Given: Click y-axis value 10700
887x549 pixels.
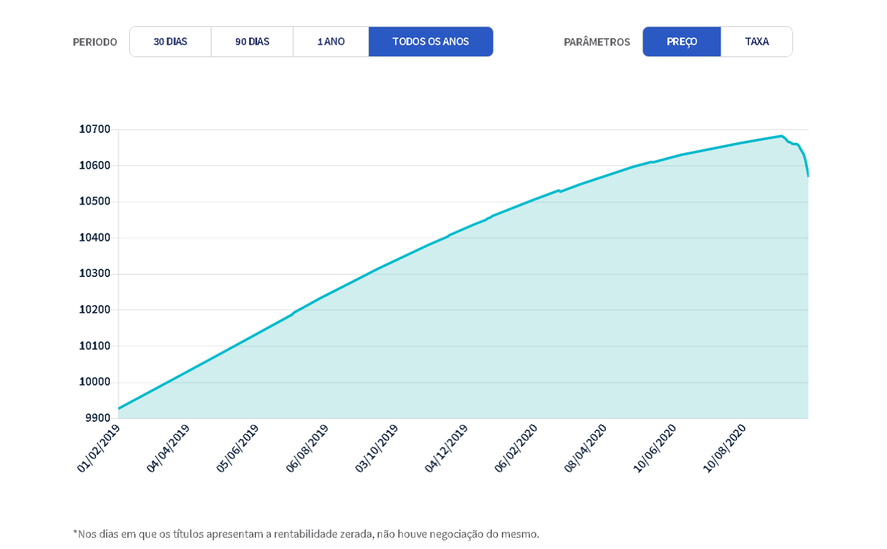Looking at the screenshot, I should click(x=95, y=129).
